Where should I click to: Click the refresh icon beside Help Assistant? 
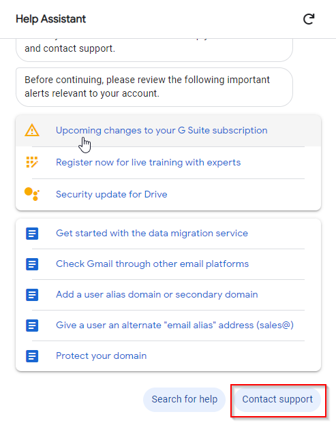click(309, 19)
